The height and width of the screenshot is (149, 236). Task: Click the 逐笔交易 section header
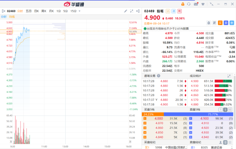(x=149, y=76)
